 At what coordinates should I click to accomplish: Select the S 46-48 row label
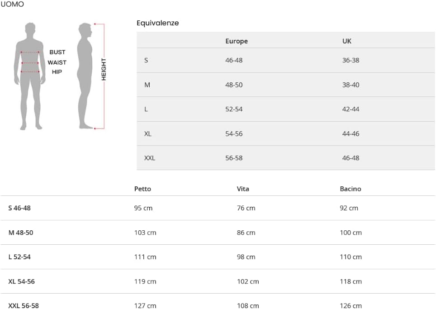tap(19, 208)
